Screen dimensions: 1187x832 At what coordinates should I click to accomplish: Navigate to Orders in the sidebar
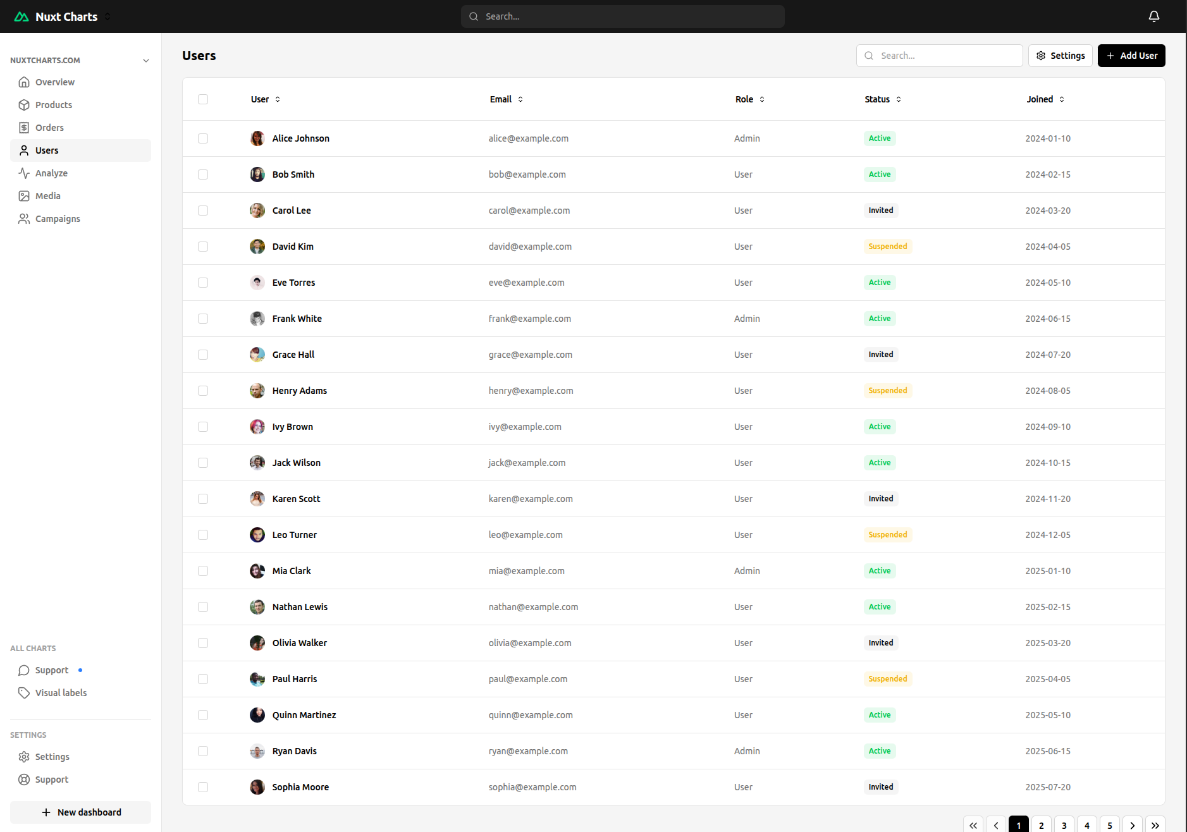pos(49,128)
